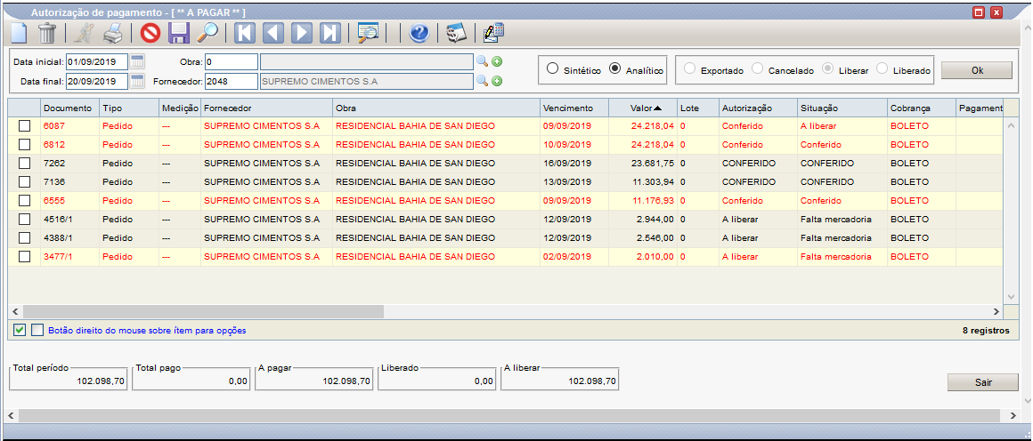Click the empty deselect-all box below grid

pos(37,330)
